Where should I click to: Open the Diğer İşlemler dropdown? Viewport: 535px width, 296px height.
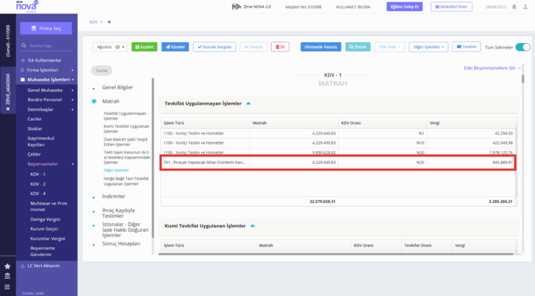[428, 47]
